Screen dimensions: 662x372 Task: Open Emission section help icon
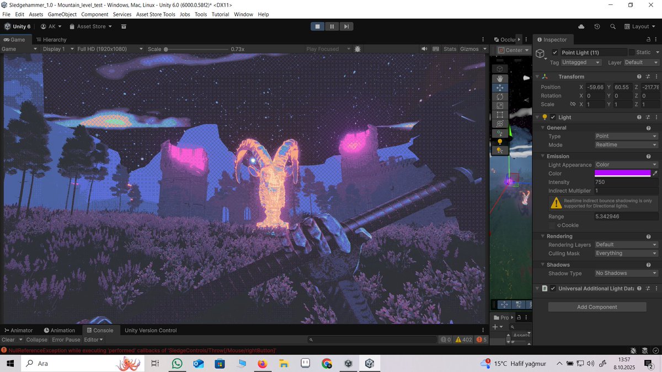point(648,157)
